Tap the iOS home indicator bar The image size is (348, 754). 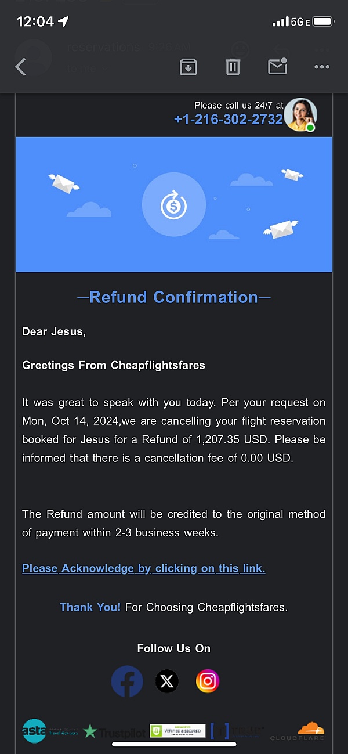coord(173,744)
